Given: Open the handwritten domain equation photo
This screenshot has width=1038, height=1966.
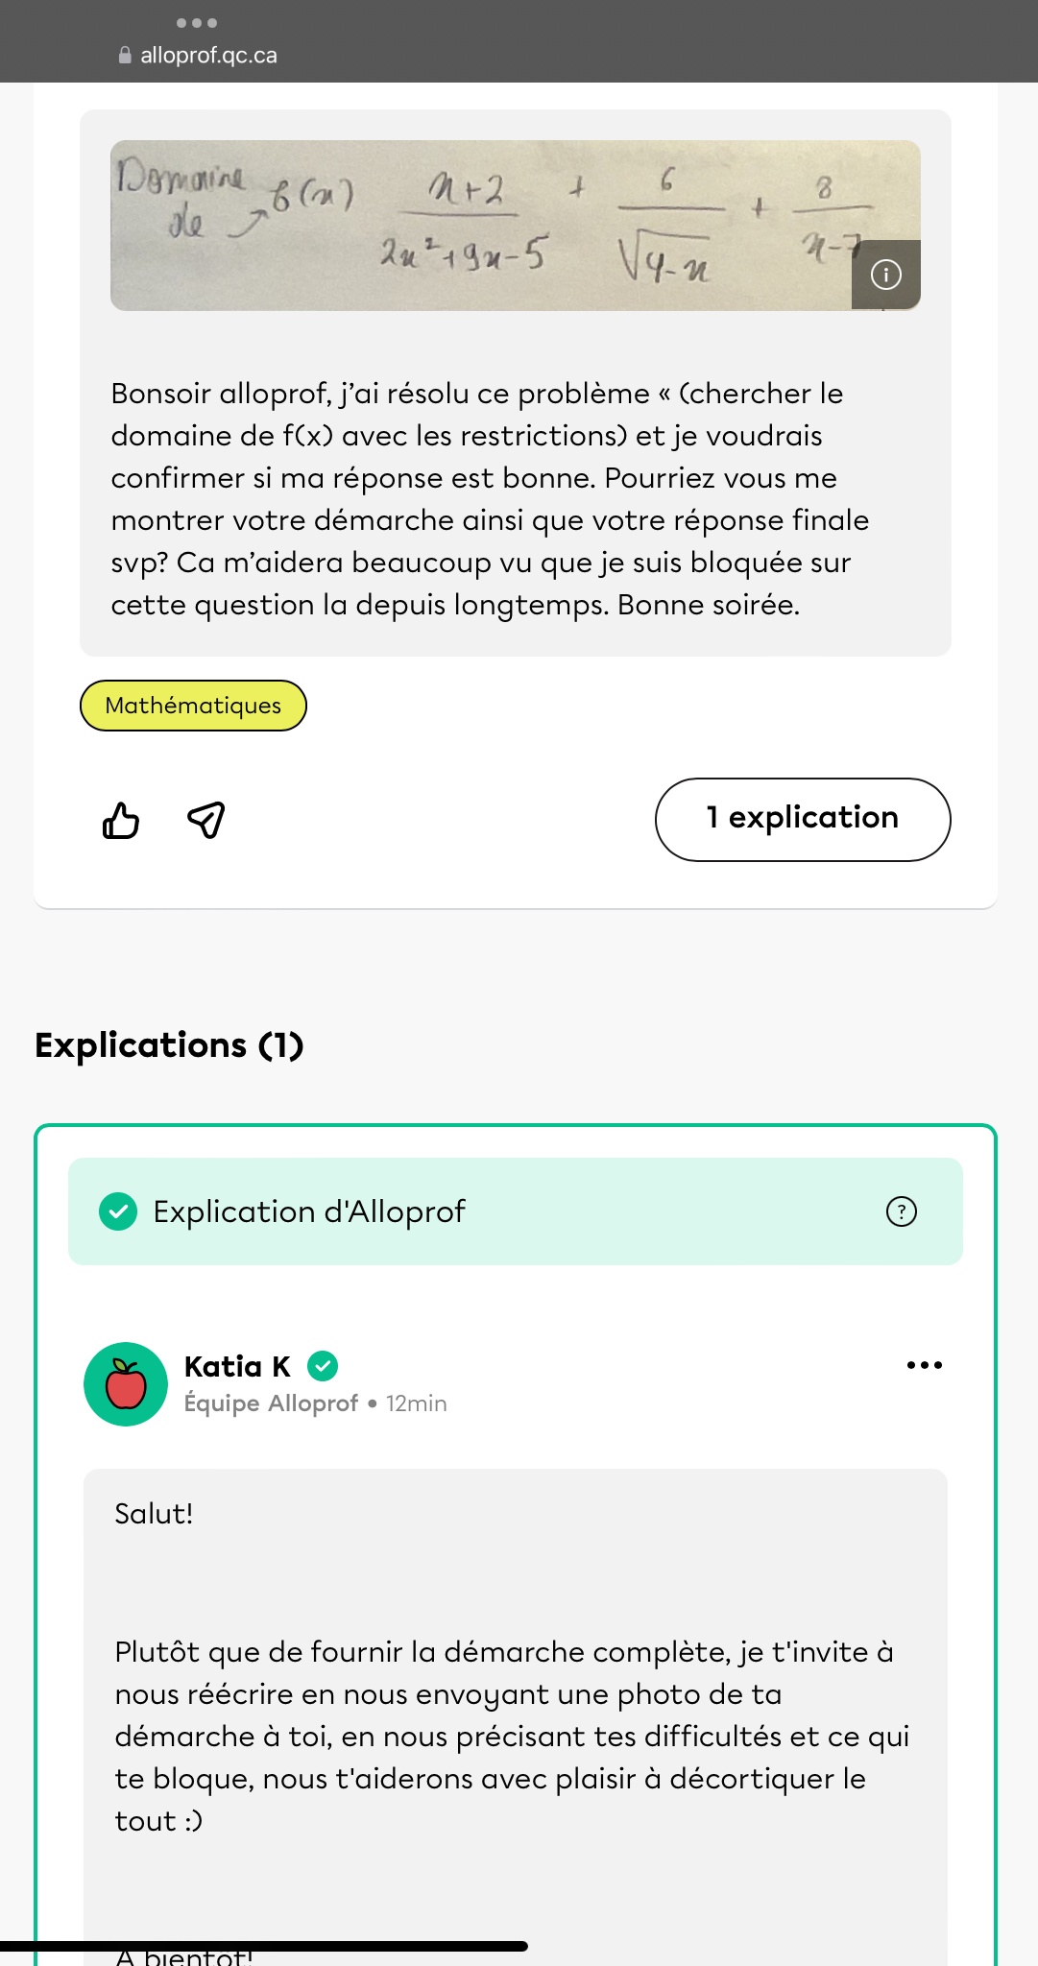Looking at the screenshot, I should (x=480, y=226).
